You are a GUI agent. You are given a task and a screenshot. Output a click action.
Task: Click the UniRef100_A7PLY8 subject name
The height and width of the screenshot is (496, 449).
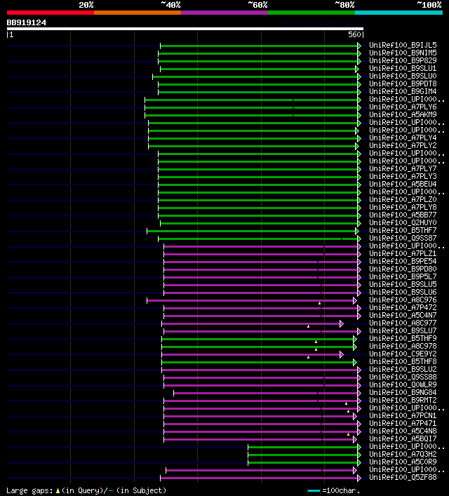(x=403, y=207)
